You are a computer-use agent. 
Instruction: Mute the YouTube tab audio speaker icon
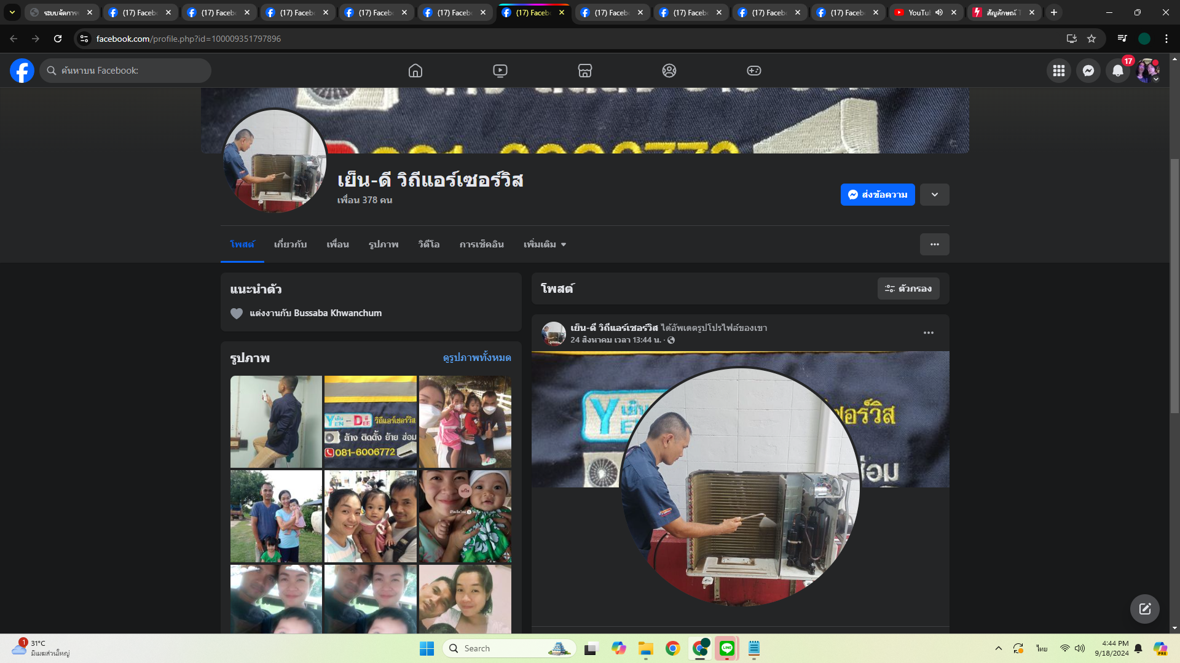coord(939,12)
